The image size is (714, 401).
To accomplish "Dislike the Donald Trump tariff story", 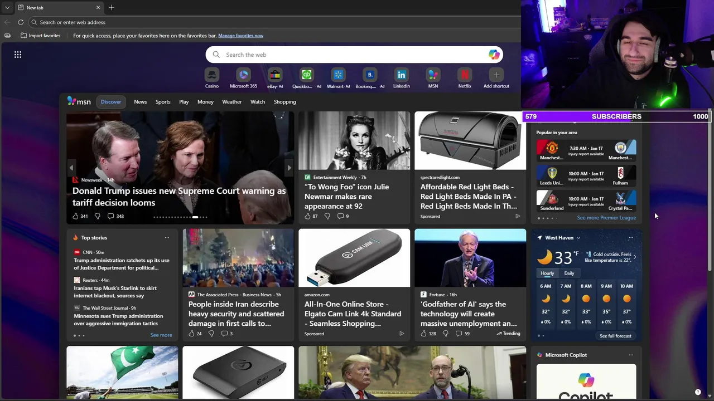I will click(97, 216).
